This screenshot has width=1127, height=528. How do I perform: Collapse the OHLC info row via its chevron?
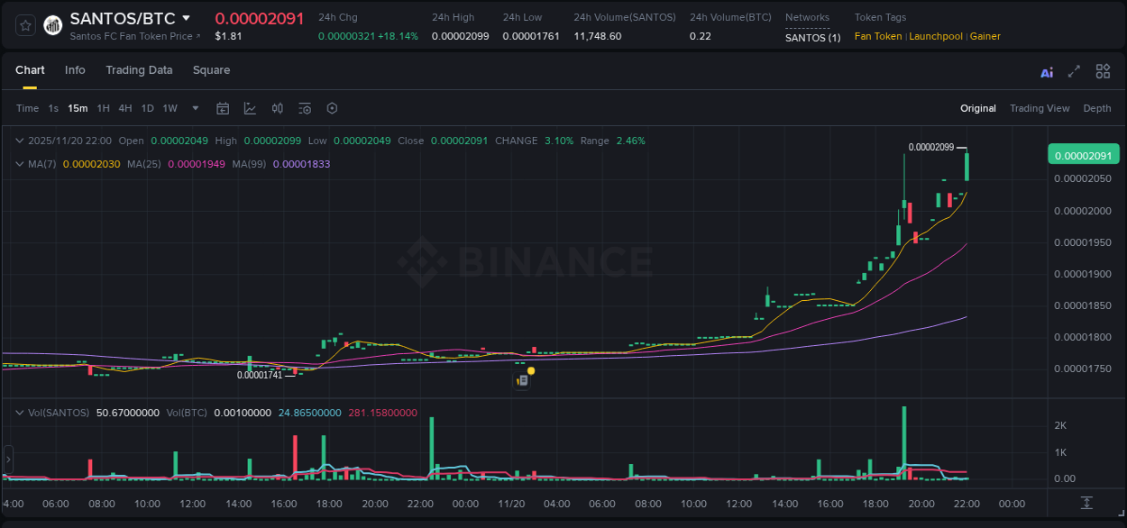(x=20, y=141)
